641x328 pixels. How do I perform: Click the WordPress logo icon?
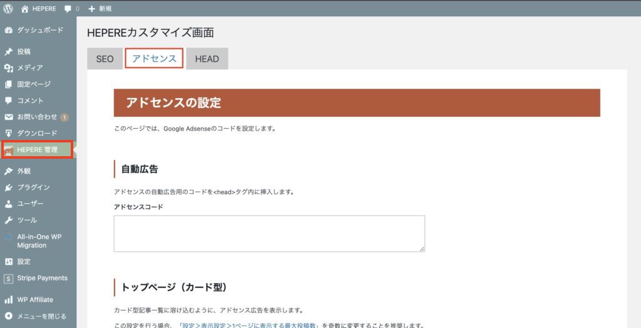(x=9, y=9)
